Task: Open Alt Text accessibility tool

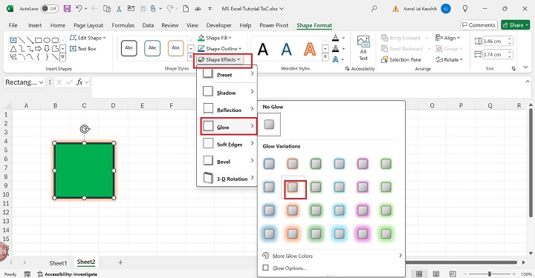Action: click(x=363, y=48)
